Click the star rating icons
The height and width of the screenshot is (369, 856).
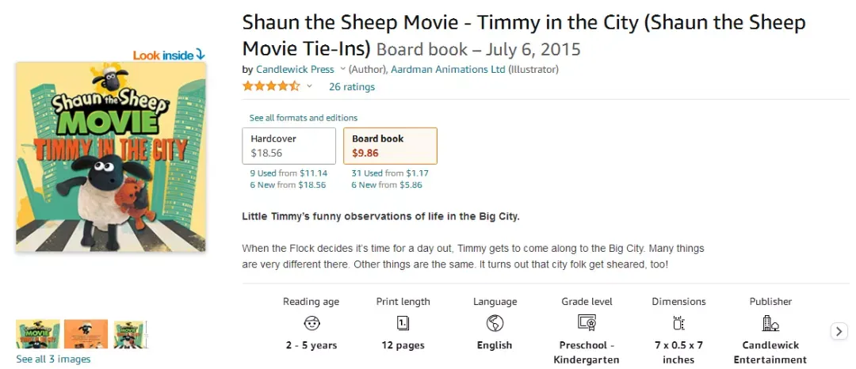271,86
